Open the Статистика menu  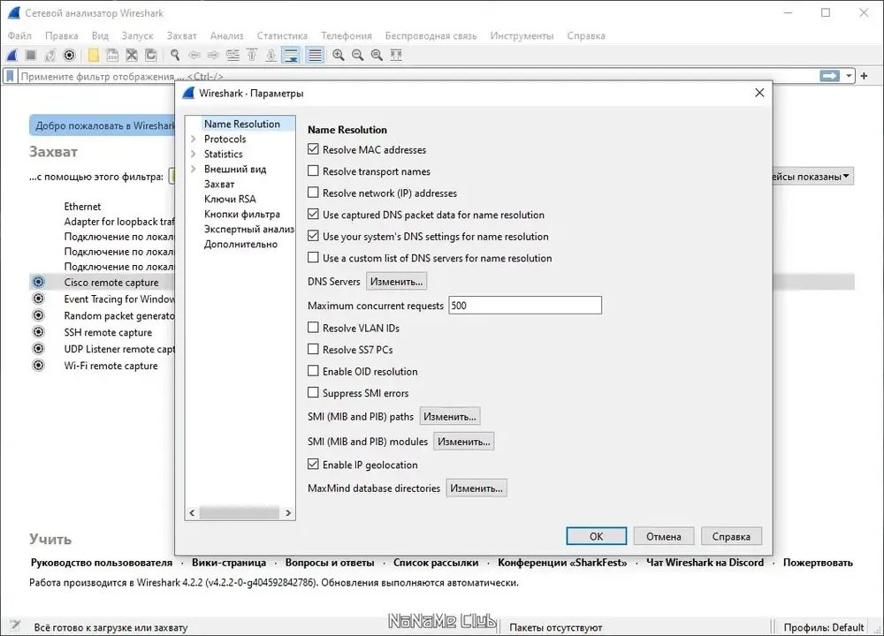(282, 35)
